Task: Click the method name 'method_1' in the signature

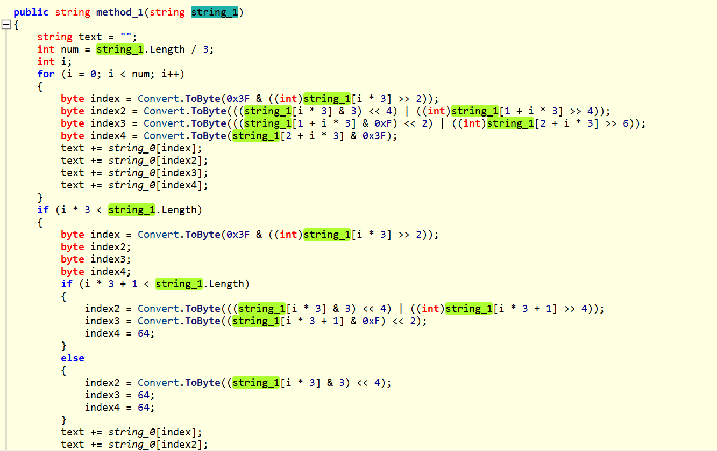Action: 120,12
